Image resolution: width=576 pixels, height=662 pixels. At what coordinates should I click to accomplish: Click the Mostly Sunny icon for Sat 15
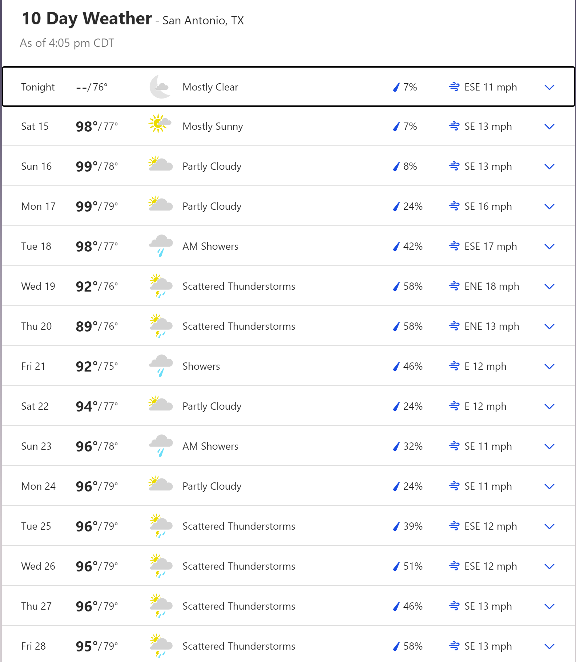click(160, 123)
